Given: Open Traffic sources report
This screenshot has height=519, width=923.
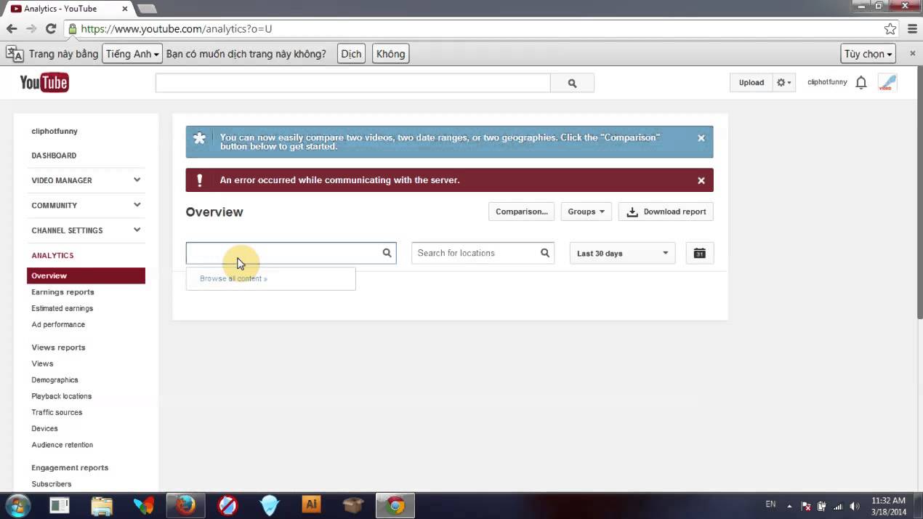Looking at the screenshot, I should (57, 412).
